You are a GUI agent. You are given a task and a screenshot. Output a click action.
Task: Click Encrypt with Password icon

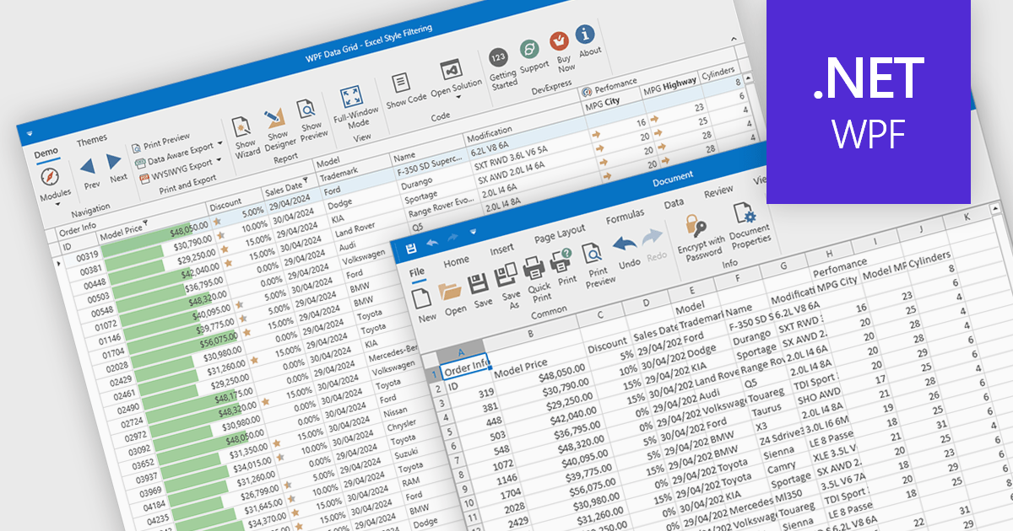coord(696,224)
